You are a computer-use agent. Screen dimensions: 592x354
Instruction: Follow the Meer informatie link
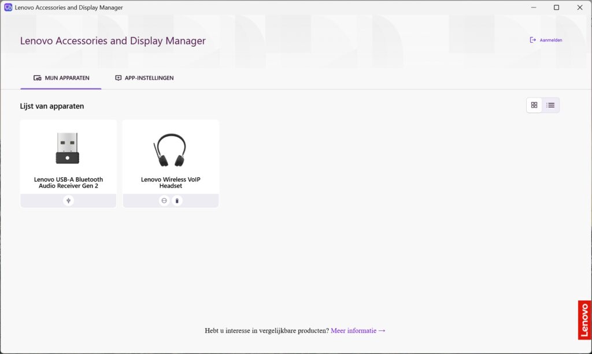click(353, 331)
